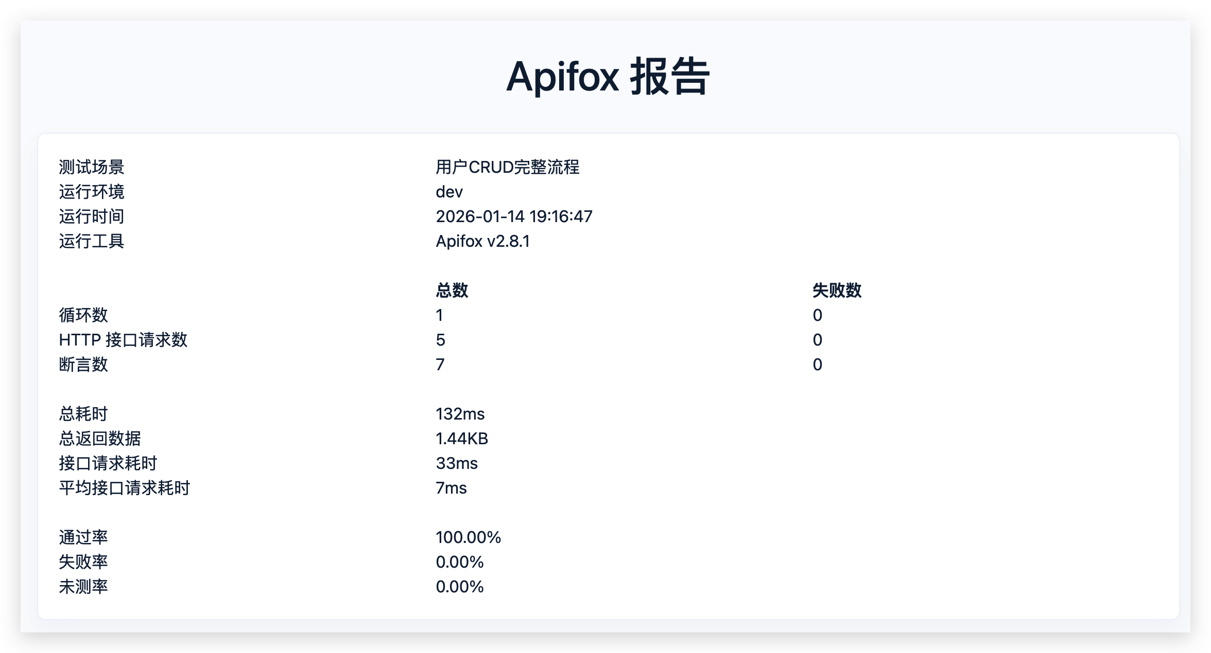Click the HTTP 接口请求数 row label
Screen dimensions: 1211x653
(x=123, y=340)
